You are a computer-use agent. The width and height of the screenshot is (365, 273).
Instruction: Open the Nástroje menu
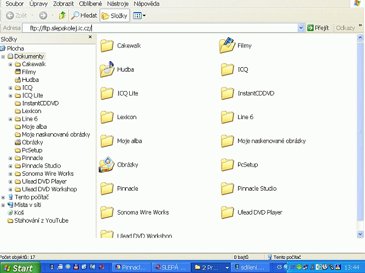tap(117, 3)
